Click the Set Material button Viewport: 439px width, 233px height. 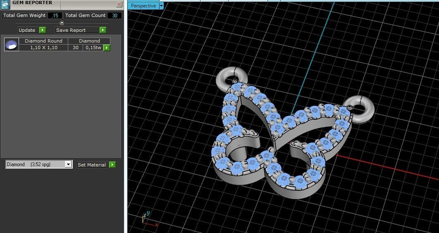click(92, 165)
